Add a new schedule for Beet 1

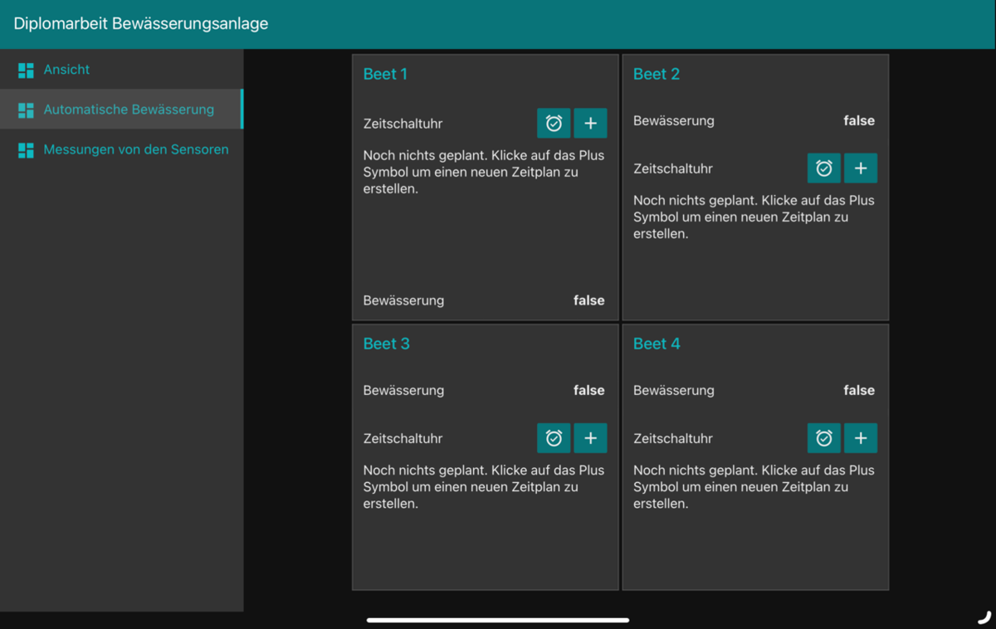tap(590, 124)
